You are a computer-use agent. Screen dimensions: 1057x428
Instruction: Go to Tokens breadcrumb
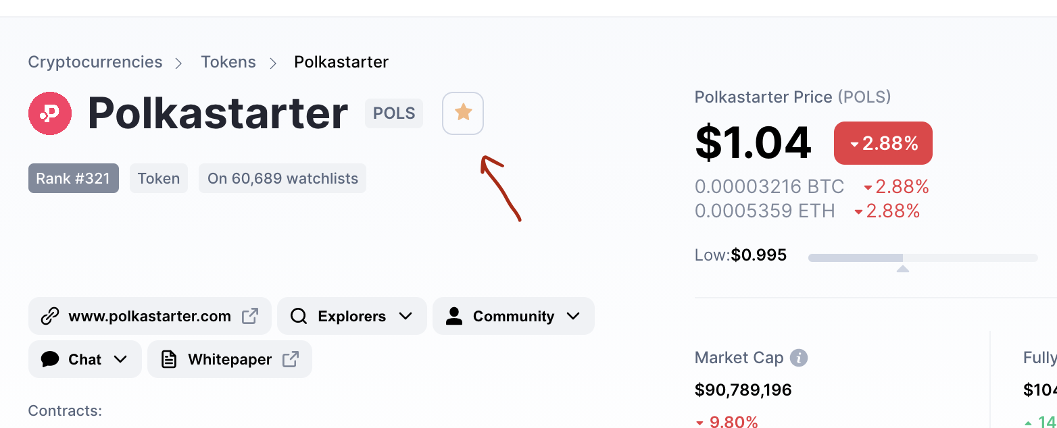228,62
